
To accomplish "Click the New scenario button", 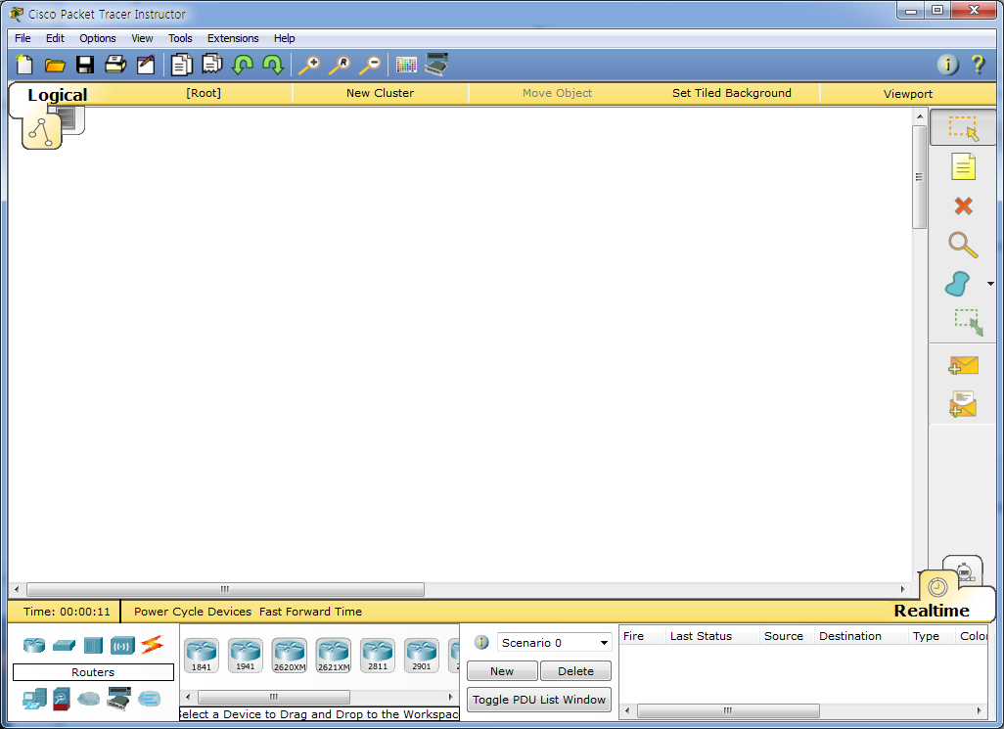I will [x=502, y=671].
